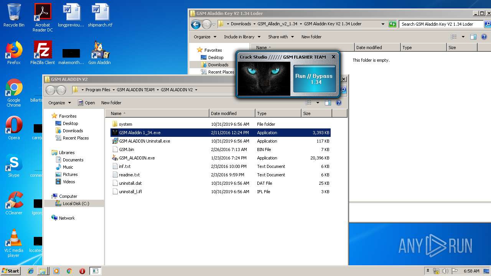
Task: Click New folder in GSM ALADDIN V2 toolbar
Action: pos(111,103)
